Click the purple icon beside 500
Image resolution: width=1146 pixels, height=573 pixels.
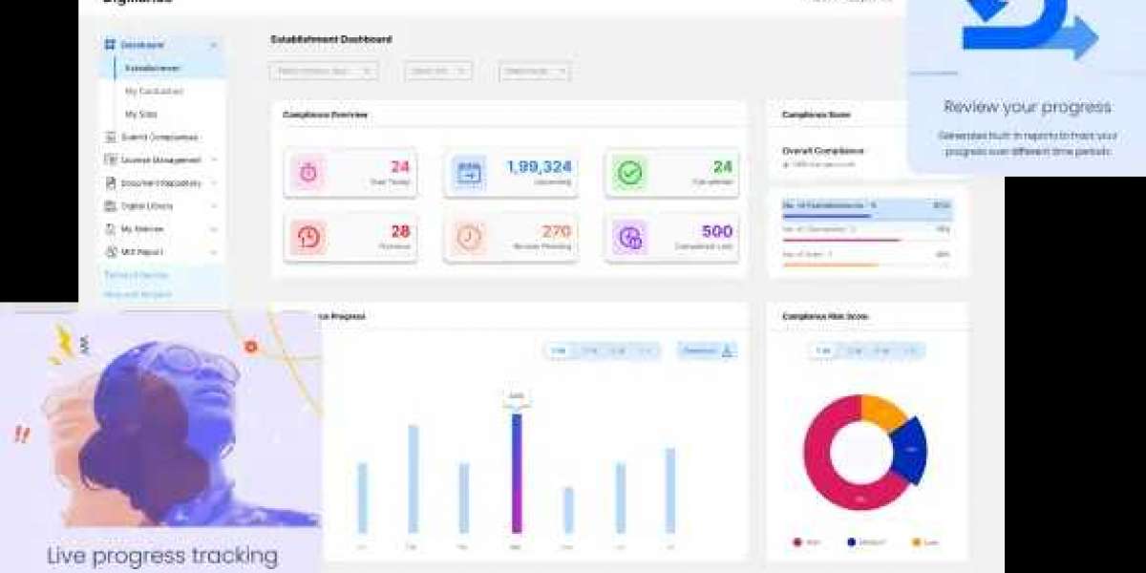point(630,237)
